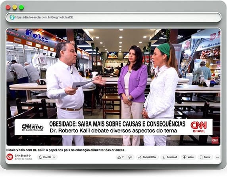
Task: Click the subscriber count text
Action: pos(23,159)
